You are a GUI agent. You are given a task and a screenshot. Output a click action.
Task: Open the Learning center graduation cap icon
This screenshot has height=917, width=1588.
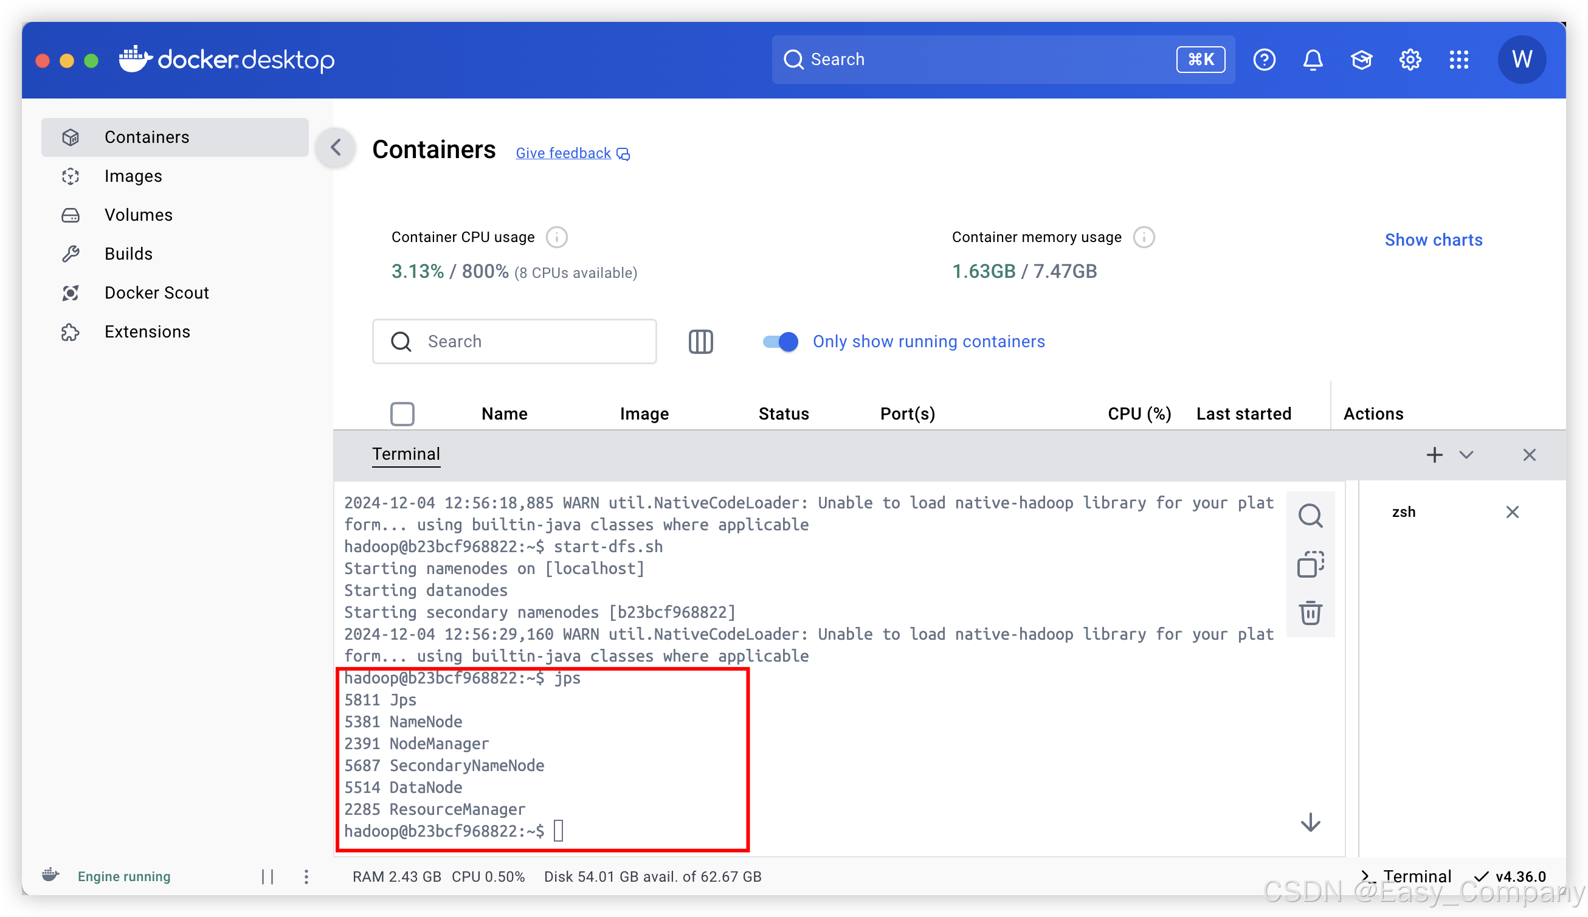coord(1361,59)
